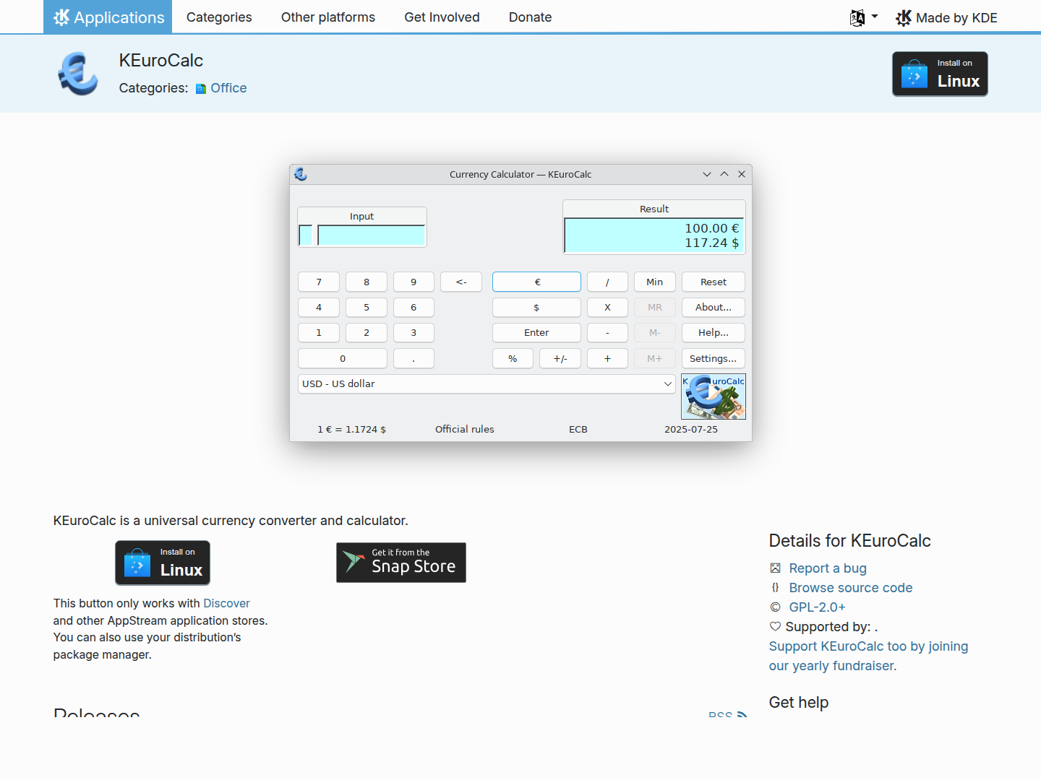Go to Get Involved
This screenshot has width=1041, height=780.
point(442,17)
